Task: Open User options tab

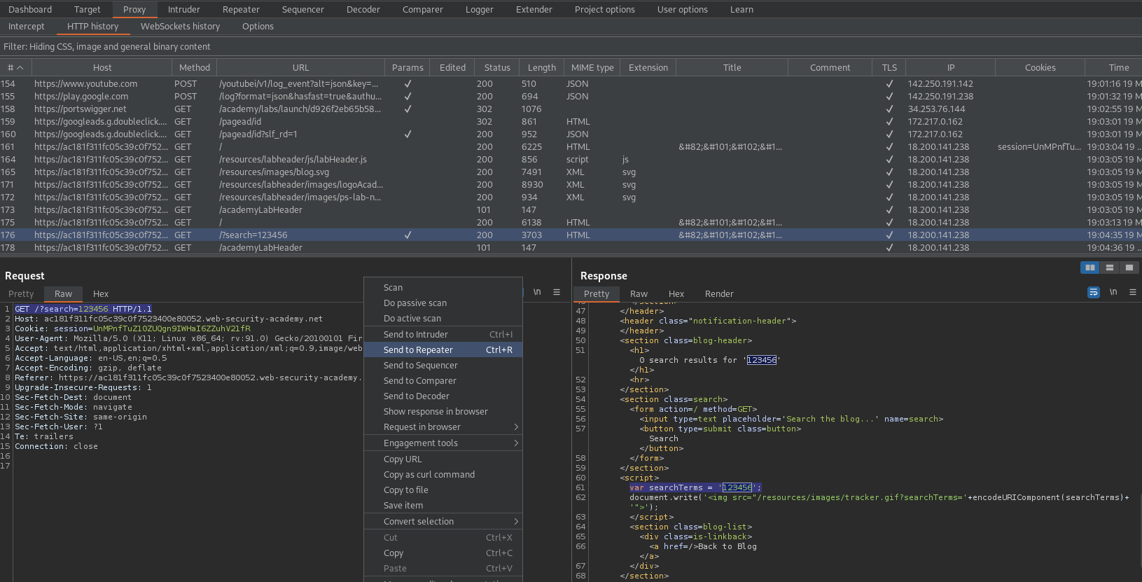Action: [x=683, y=9]
